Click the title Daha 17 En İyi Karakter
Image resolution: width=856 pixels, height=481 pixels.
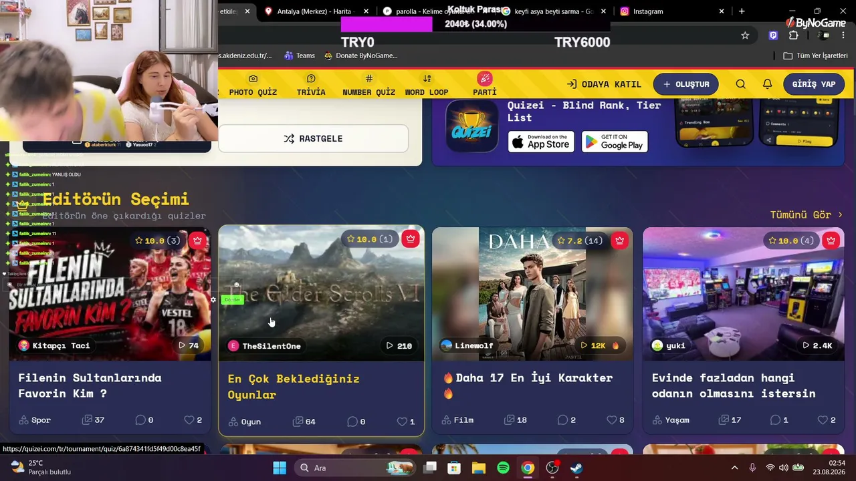point(528,385)
